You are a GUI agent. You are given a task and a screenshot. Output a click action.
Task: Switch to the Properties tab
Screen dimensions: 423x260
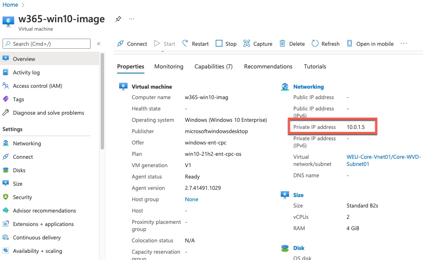pyautogui.click(x=131, y=66)
